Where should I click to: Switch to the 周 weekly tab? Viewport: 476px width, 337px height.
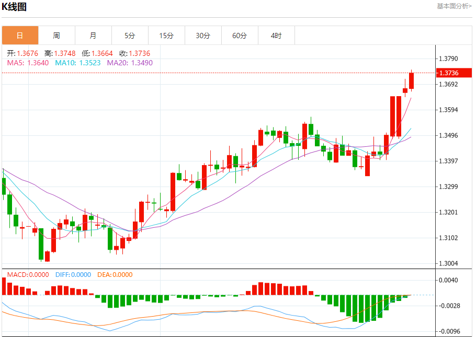click(x=56, y=36)
